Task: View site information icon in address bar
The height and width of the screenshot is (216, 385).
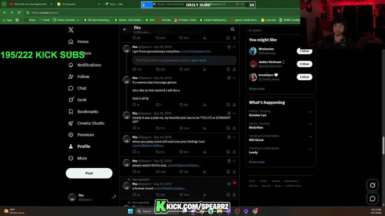Action: [x=28, y=13]
